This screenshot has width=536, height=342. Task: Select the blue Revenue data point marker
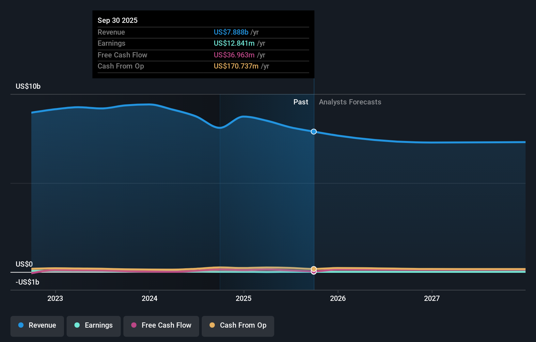tap(314, 132)
